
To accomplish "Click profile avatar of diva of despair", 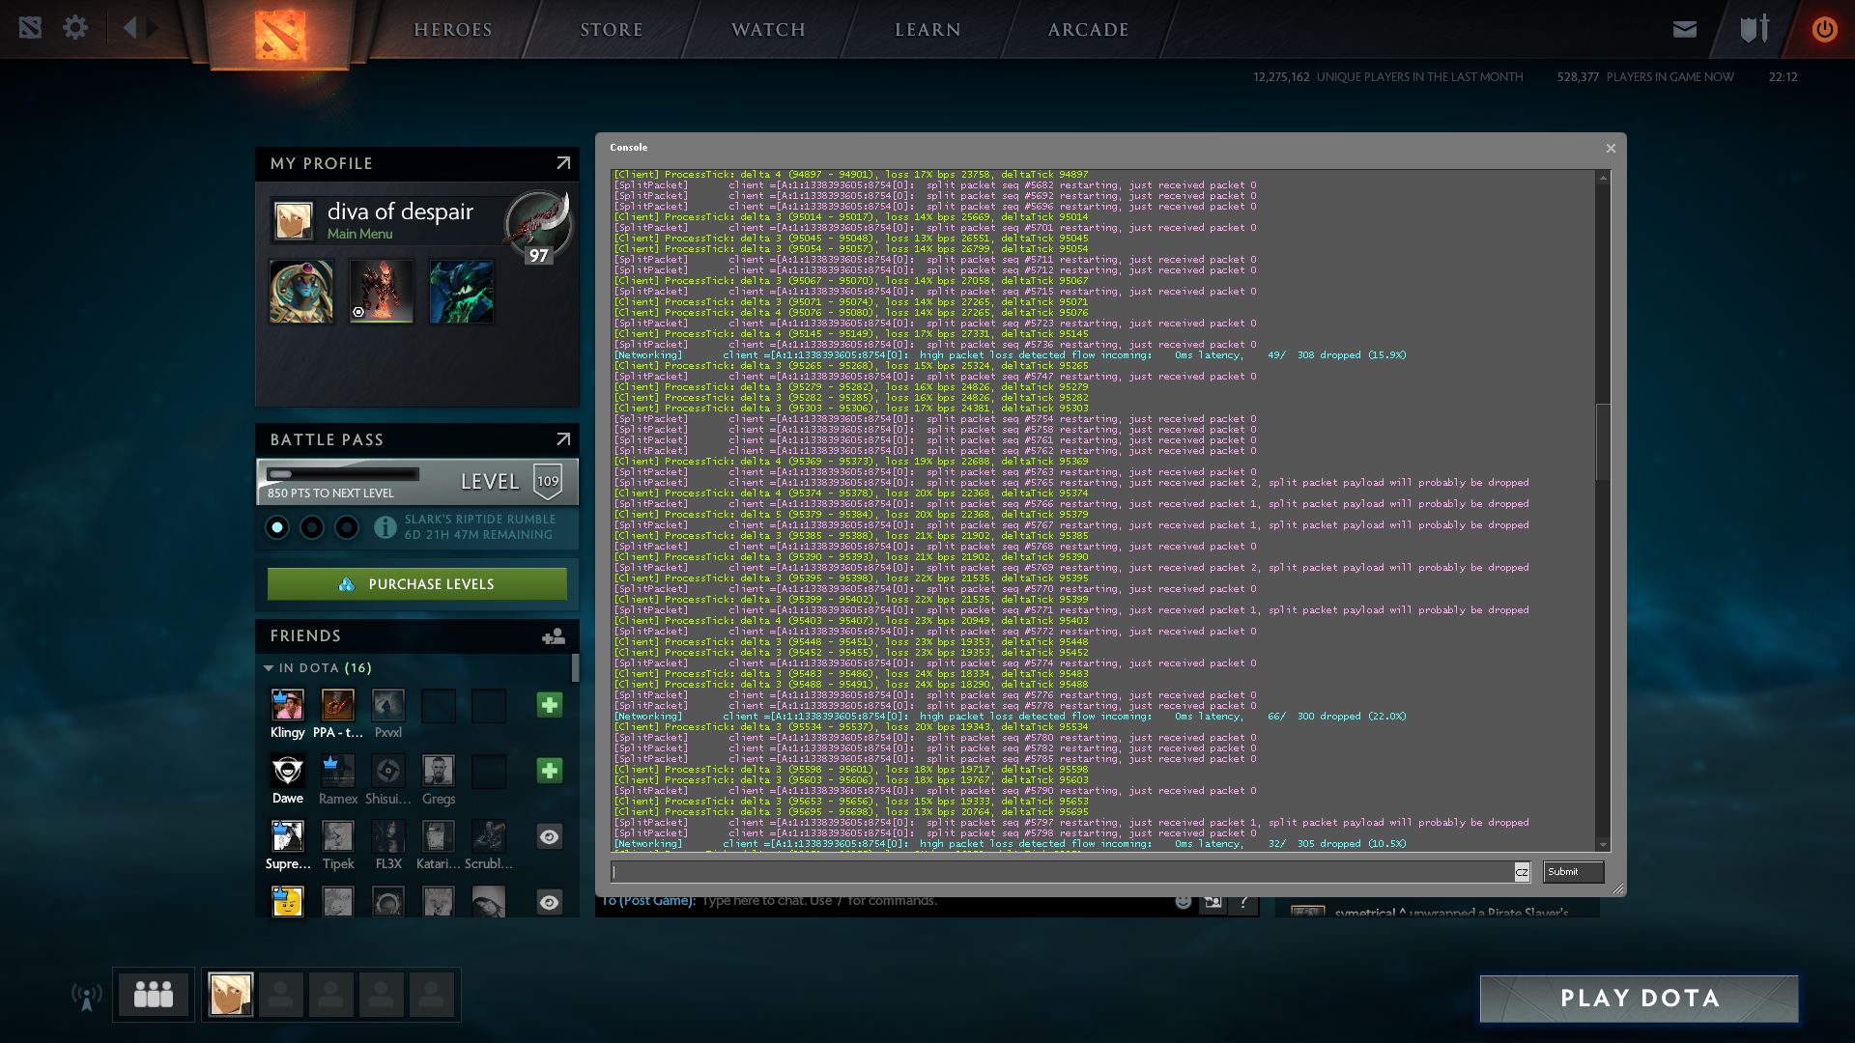I will tap(294, 221).
